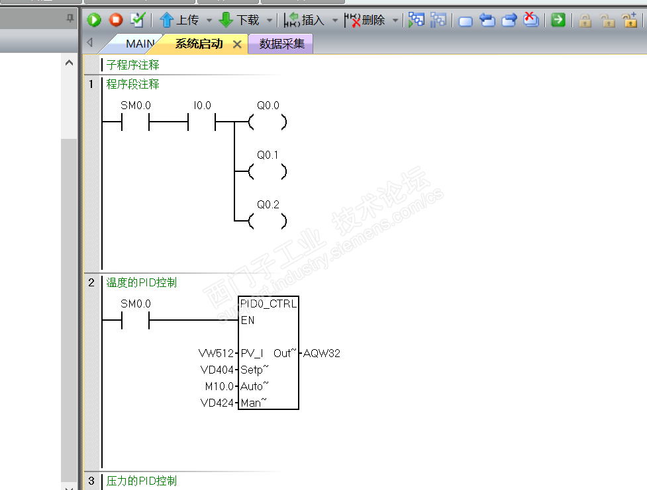The width and height of the screenshot is (647, 490).
Task: Click the red Stop PLC icon
Action: [116, 20]
